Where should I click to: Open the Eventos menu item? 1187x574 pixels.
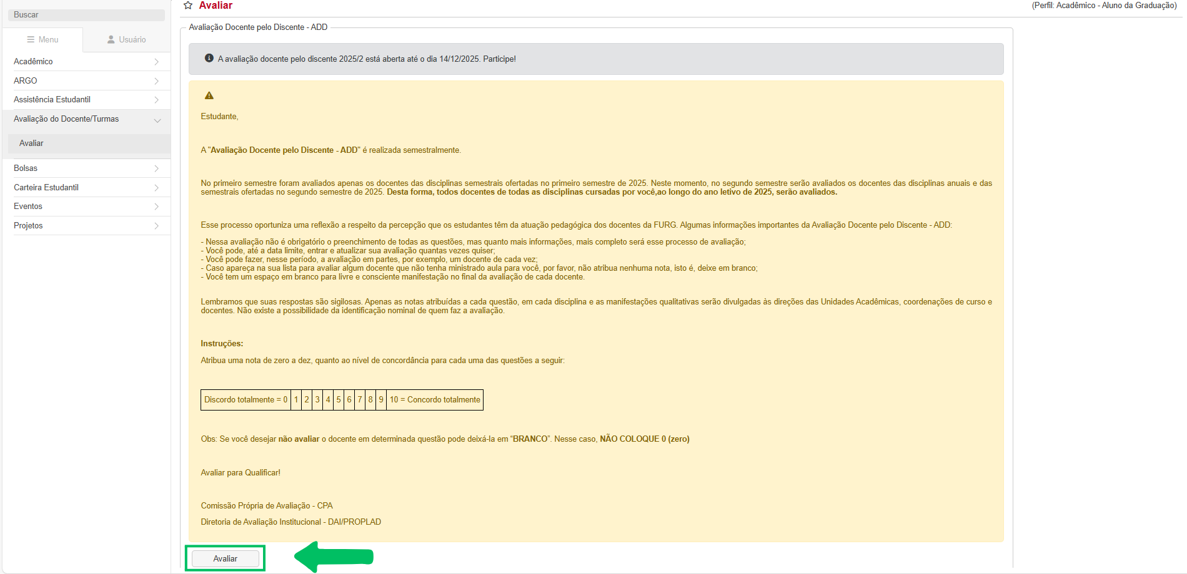tap(28, 207)
